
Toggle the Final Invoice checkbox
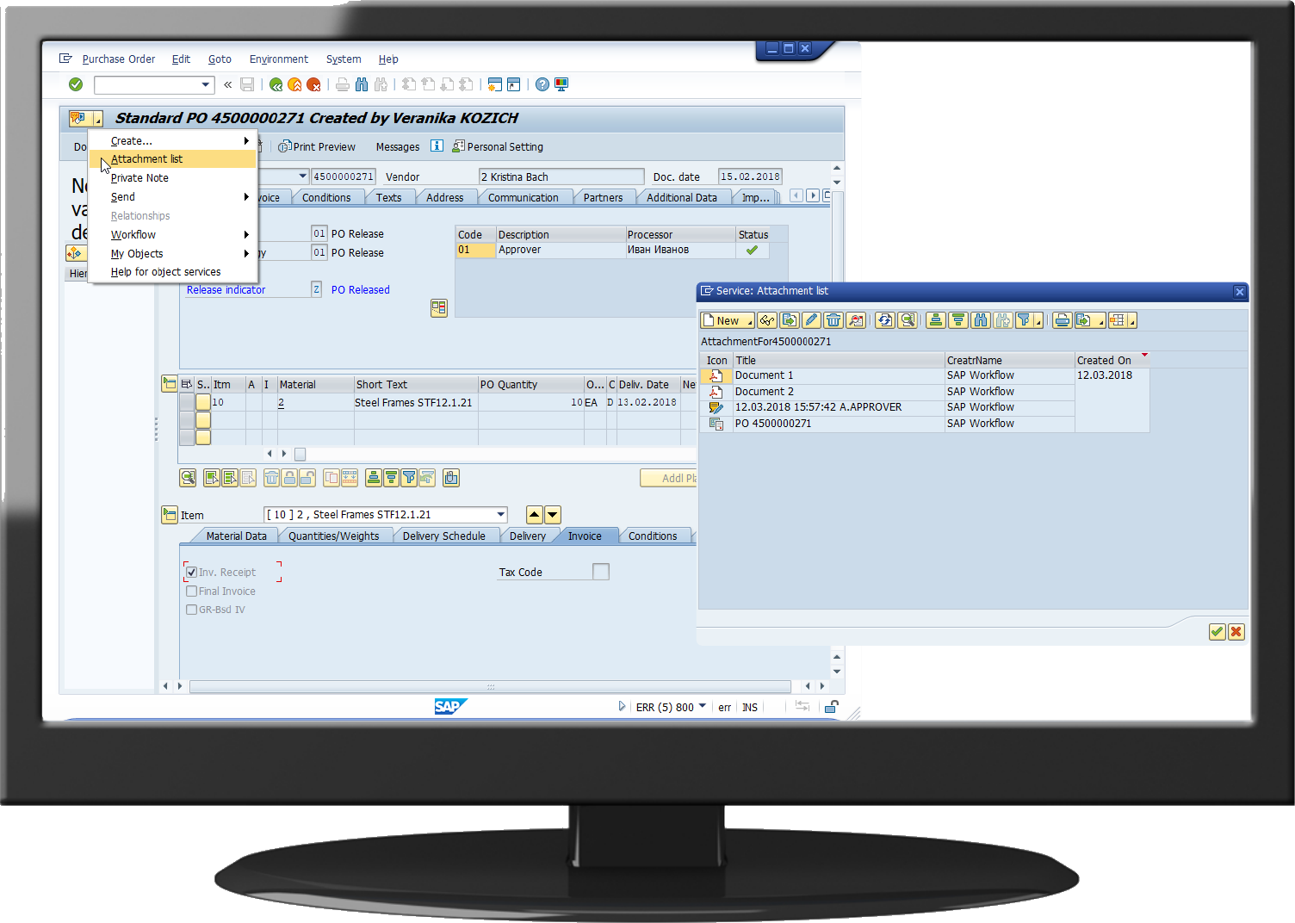click(191, 591)
